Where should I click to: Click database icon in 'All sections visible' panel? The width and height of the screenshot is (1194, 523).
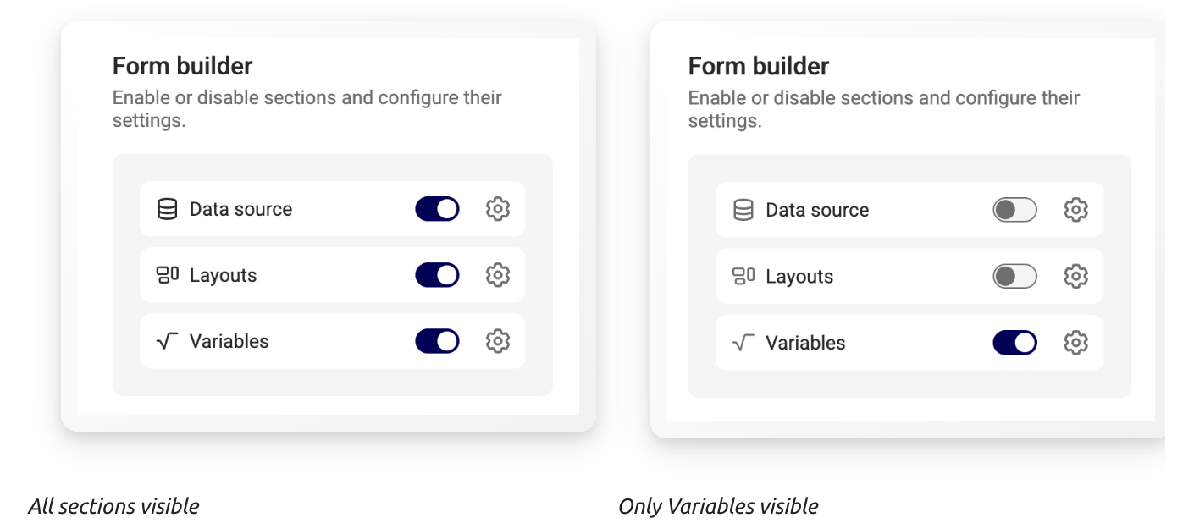tap(168, 209)
